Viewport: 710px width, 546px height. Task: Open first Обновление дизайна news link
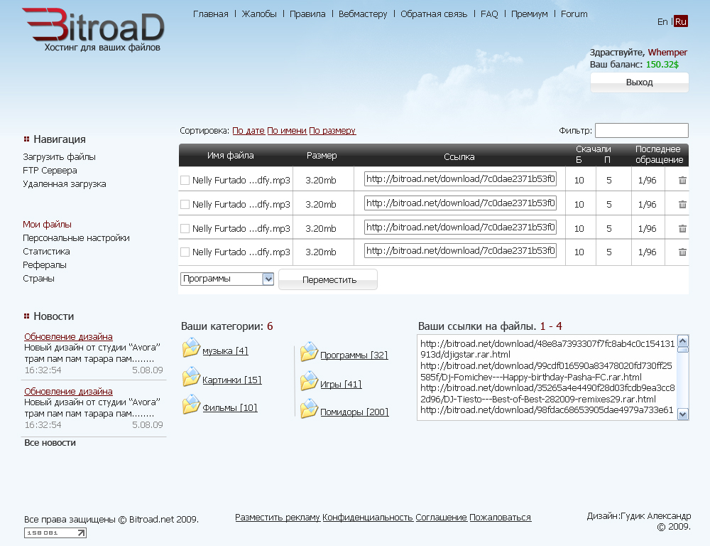[x=68, y=336]
